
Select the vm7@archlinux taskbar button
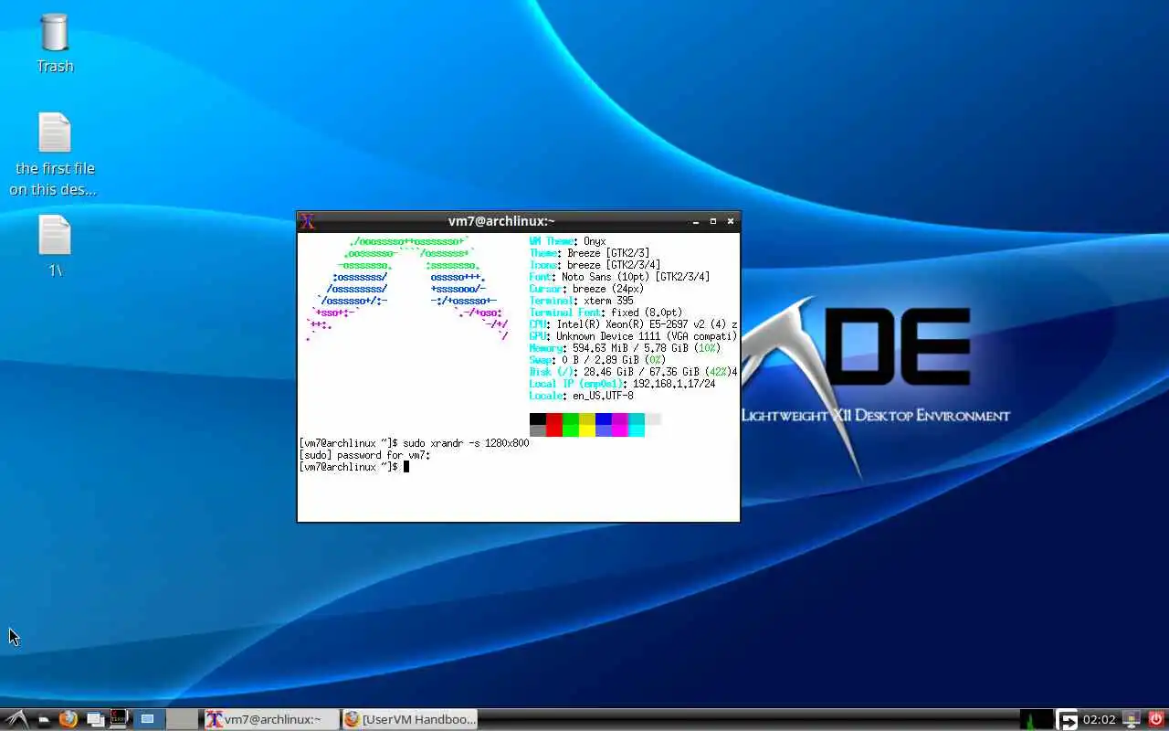(271, 719)
